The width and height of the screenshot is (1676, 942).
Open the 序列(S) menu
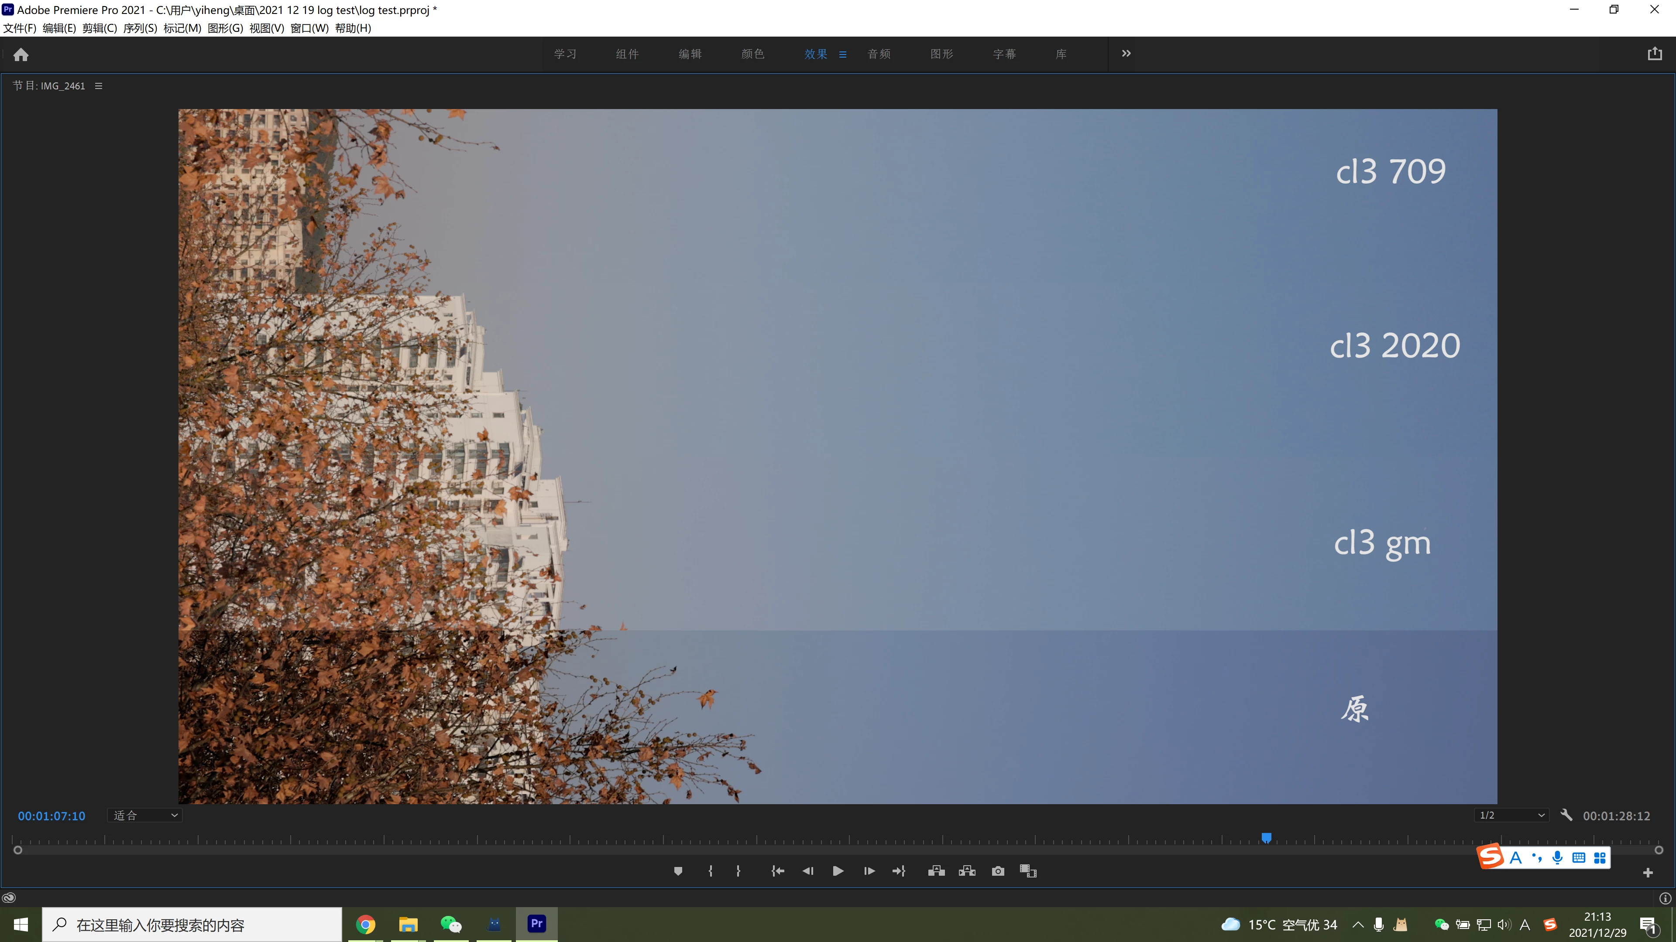point(140,28)
